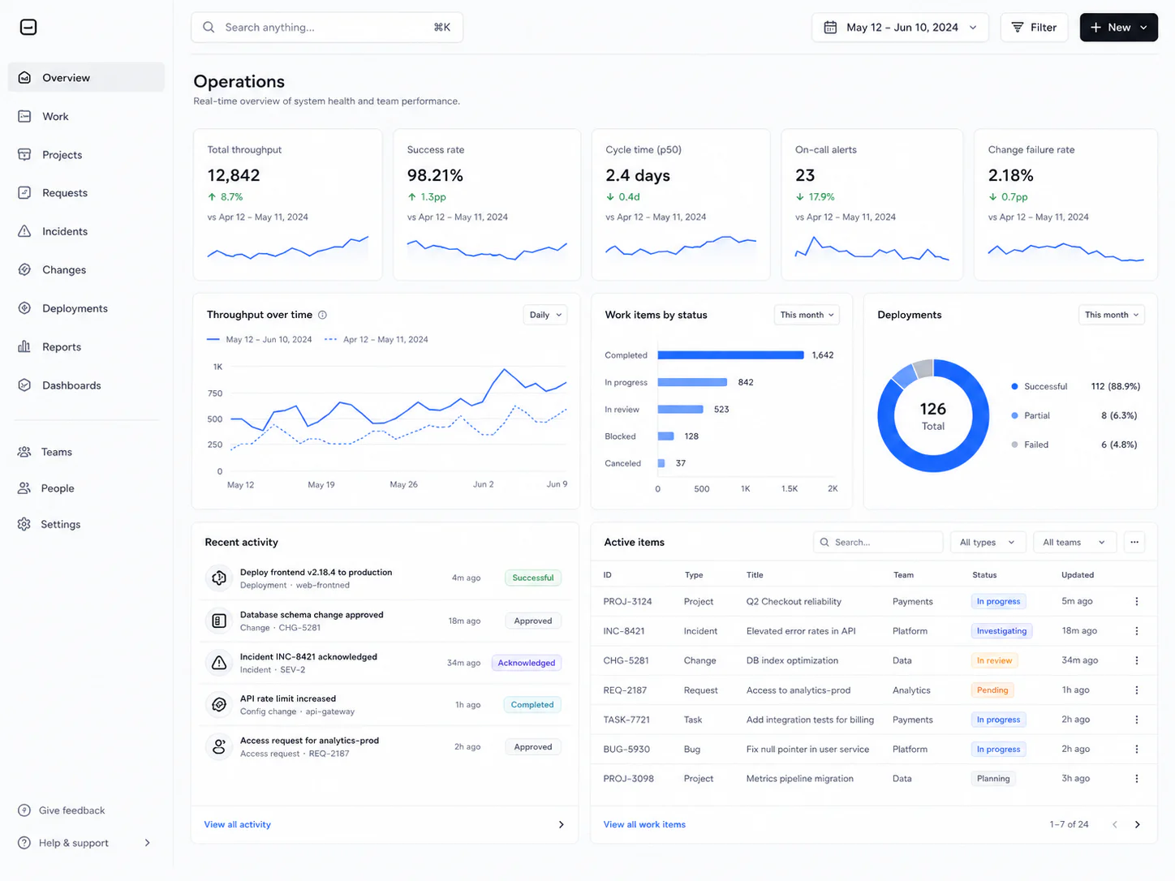Viewport: 1175px width, 881px height.
Task: Click the Access request for analytics-prod icon
Action: click(x=219, y=747)
